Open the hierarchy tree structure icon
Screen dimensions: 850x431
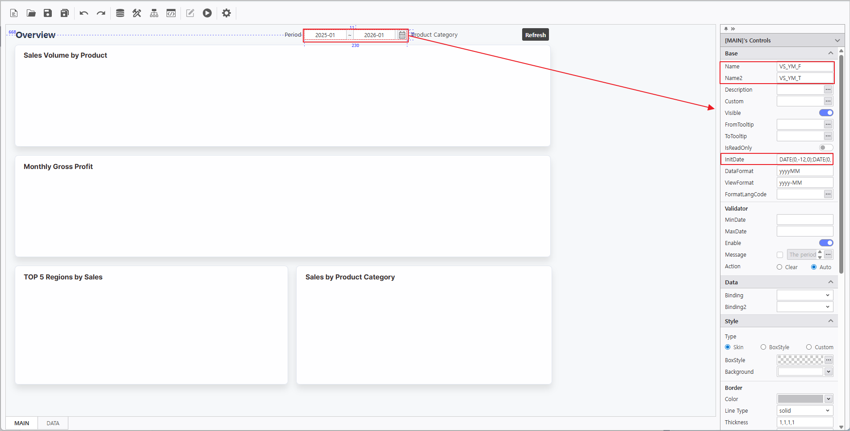tap(154, 13)
